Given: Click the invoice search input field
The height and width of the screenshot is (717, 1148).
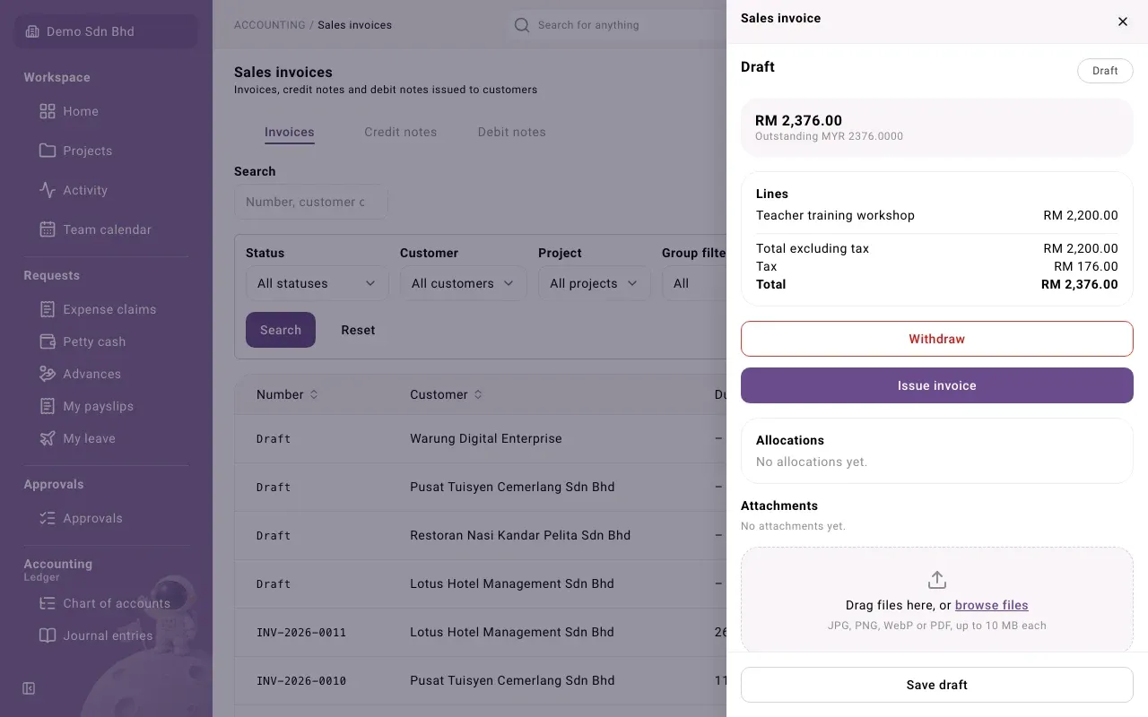Looking at the screenshot, I should (311, 202).
